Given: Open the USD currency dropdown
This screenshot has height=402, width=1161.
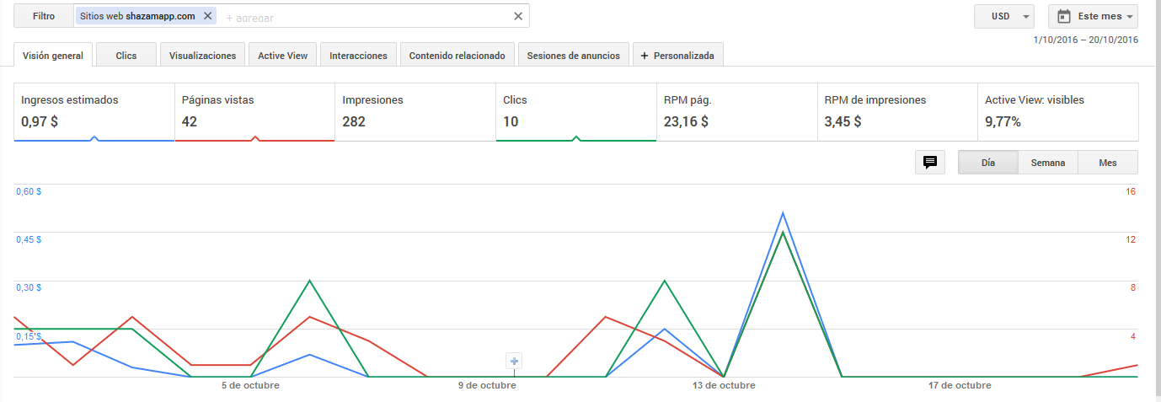Looking at the screenshot, I should [x=1004, y=16].
